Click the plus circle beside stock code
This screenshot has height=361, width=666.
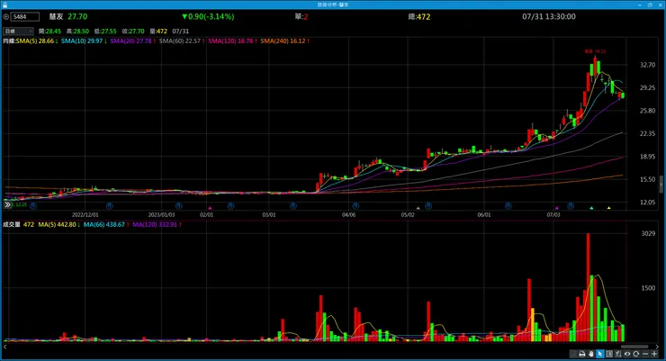[x=6, y=17]
